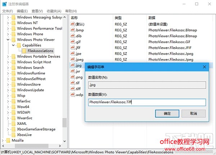Click the string value icon next to .png
Screen dimensions: 216x155
[x=72, y=77]
